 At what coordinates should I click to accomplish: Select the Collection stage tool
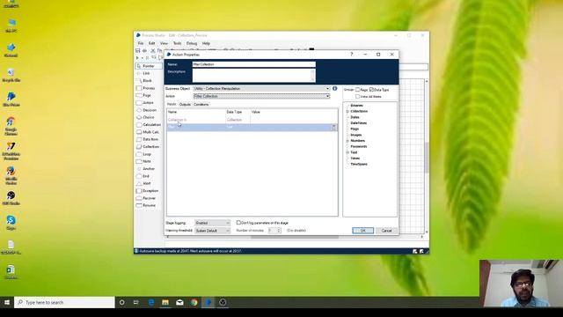[149, 147]
